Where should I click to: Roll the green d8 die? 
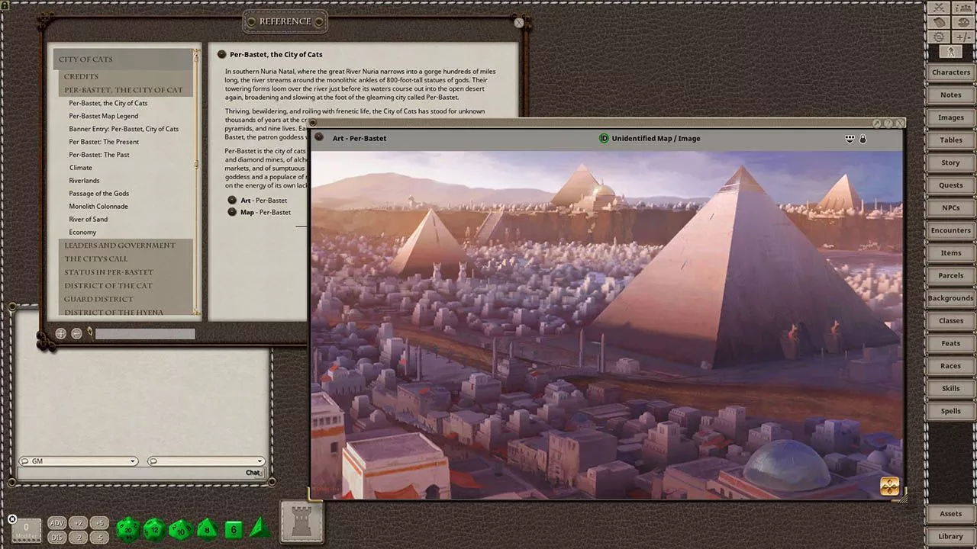[x=207, y=528]
